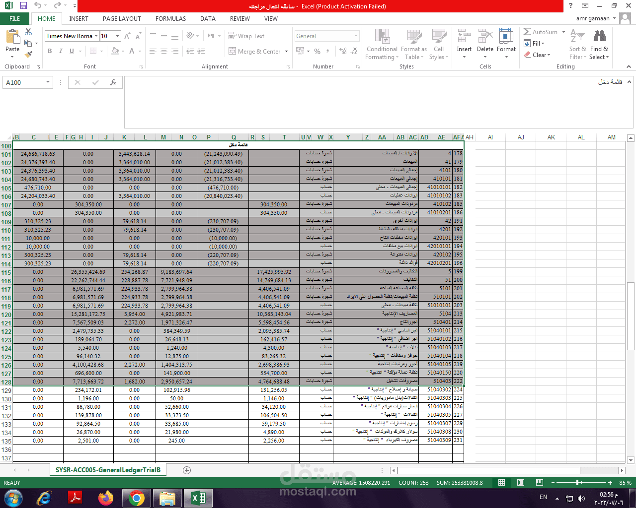Apply Comma Style icon
The image size is (636, 508).
[329, 51]
